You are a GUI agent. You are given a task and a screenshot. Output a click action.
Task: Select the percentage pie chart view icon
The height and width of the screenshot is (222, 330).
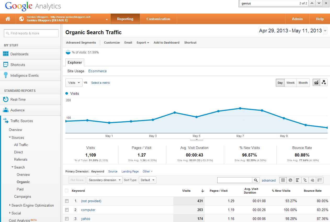[x=290, y=180]
